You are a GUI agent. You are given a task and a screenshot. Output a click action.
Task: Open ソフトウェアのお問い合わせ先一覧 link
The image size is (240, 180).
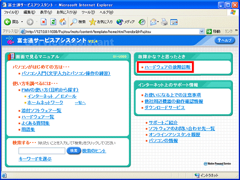pos(182,128)
